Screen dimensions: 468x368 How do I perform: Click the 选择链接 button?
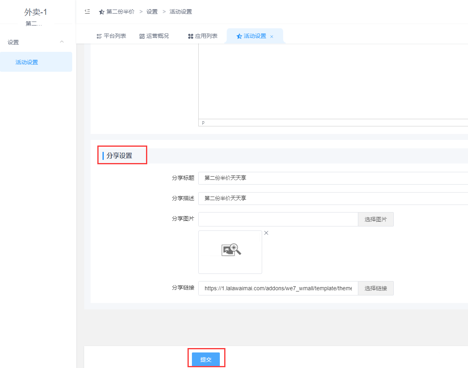coord(375,288)
